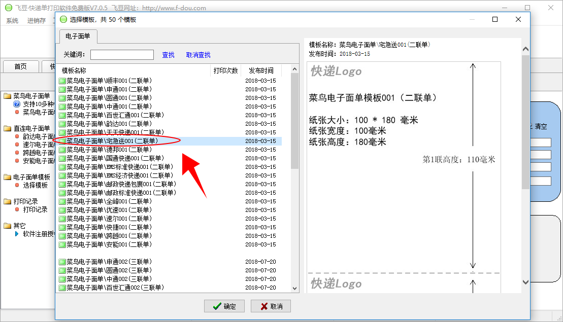Select 速尔电子面单 item in sidebar
This screenshot has height=322, width=563.
point(39,145)
